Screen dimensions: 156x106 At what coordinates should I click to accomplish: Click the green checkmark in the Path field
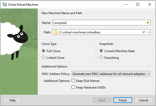(x=144, y=32)
